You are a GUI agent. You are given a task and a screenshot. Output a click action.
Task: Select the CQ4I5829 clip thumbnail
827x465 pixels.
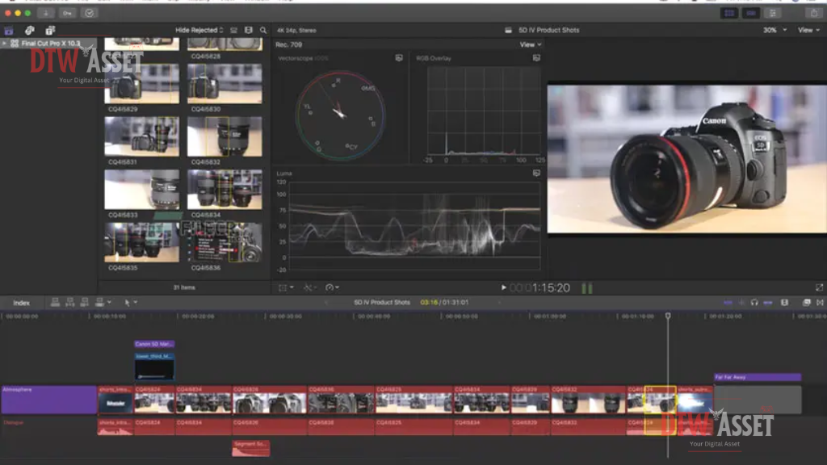pyautogui.click(x=141, y=83)
